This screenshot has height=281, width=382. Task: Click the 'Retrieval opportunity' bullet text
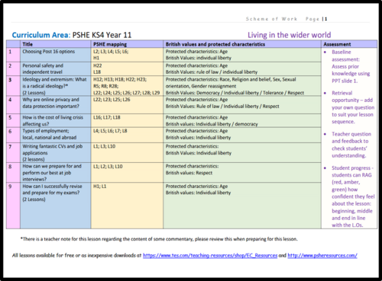click(353, 107)
